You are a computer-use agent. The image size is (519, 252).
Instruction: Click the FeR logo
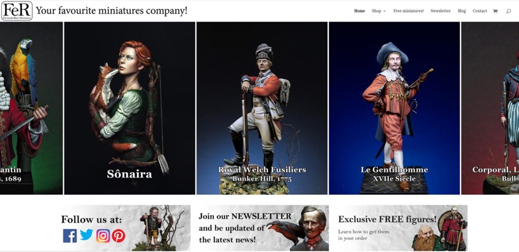tap(17, 11)
